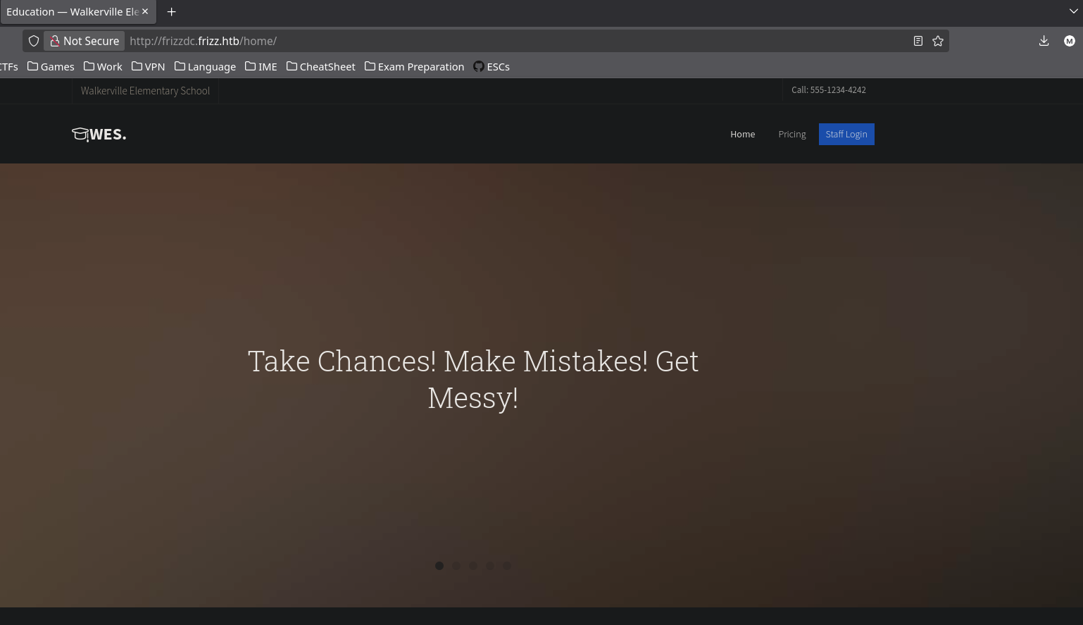Click the shield tracking protection icon

coord(34,41)
